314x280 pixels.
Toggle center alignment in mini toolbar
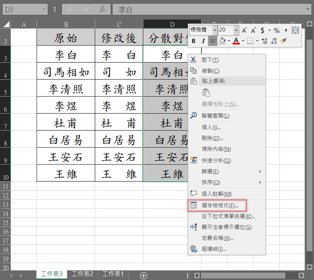[x=212, y=41]
